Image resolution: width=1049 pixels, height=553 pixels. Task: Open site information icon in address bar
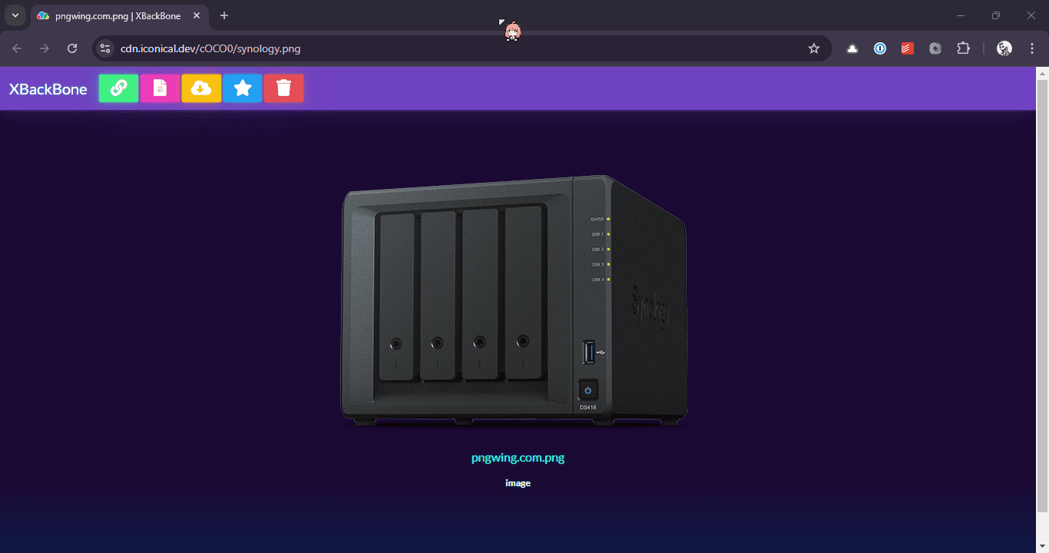[106, 48]
